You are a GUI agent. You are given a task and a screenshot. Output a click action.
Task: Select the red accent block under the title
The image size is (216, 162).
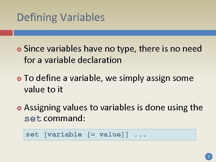click(x=6, y=33)
